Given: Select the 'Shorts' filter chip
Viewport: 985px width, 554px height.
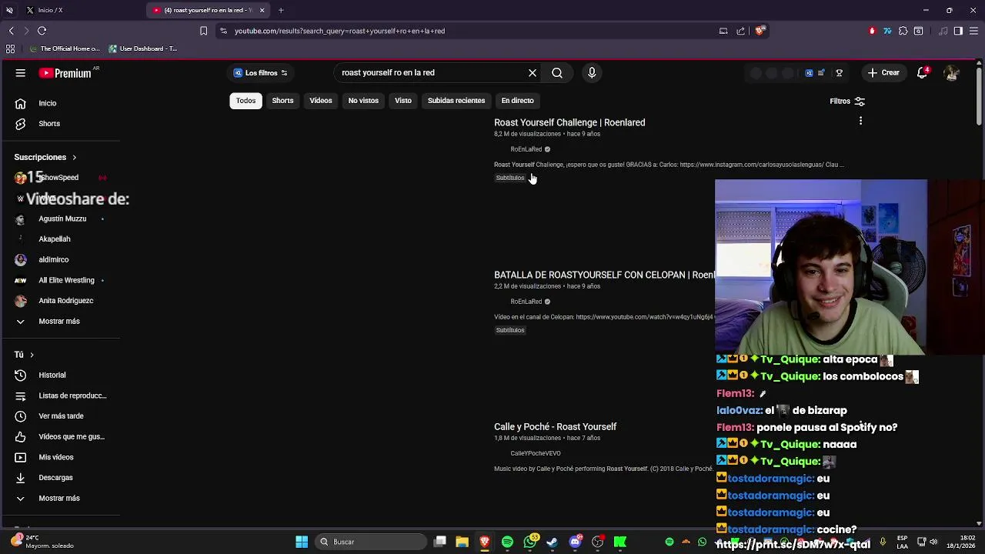Looking at the screenshot, I should (x=282, y=101).
